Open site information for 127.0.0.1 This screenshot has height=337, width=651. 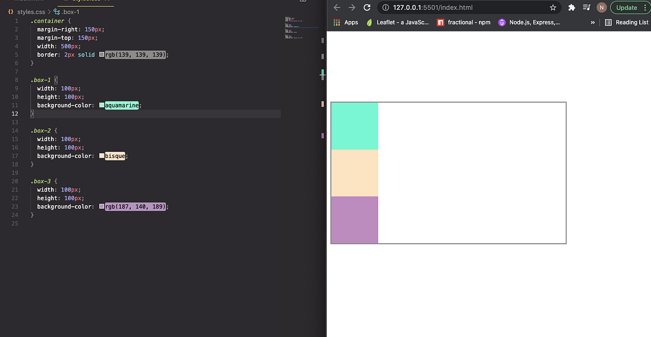(x=386, y=8)
